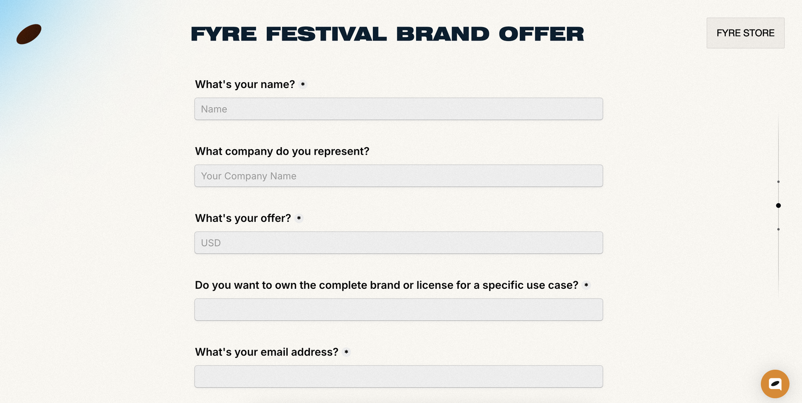The height and width of the screenshot is (403, 802).
Task: Click the What's your name label
Action: point(245,85)
